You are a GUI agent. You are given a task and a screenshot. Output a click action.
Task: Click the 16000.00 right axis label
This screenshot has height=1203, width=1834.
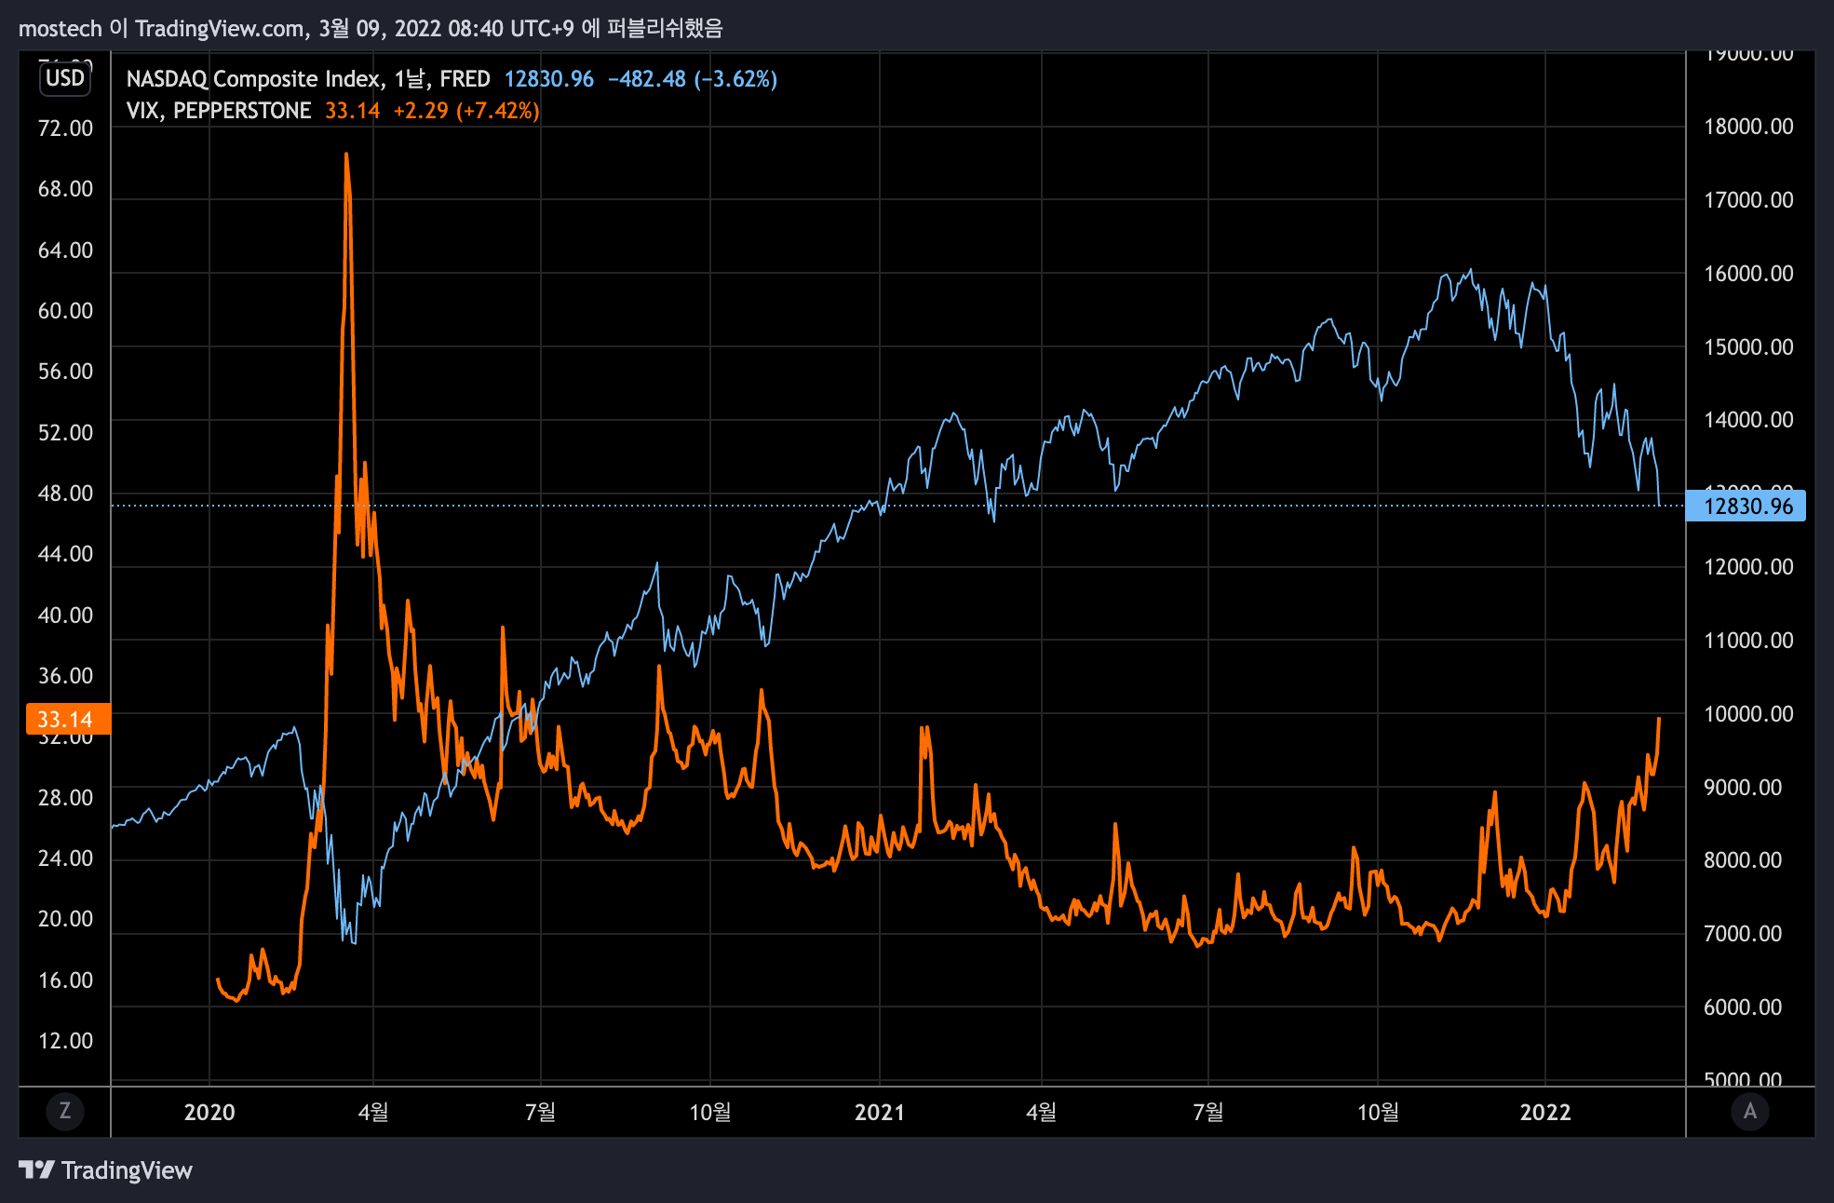point(1747,273)
